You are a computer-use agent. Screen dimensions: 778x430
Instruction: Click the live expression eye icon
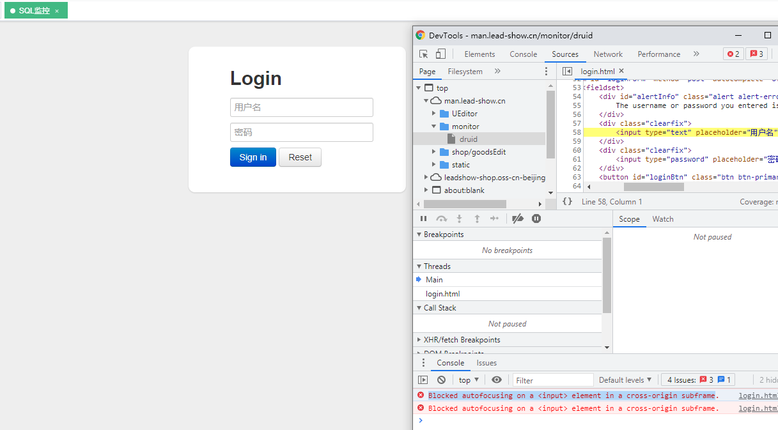(x=497, y=380)
